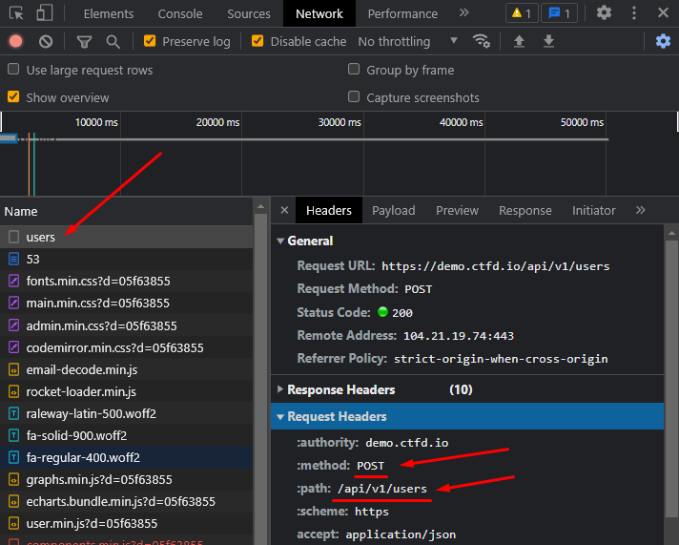This screenshot has height=545, width=679.
Task: Open the No throttling dropdown
Action: (407, 42)
